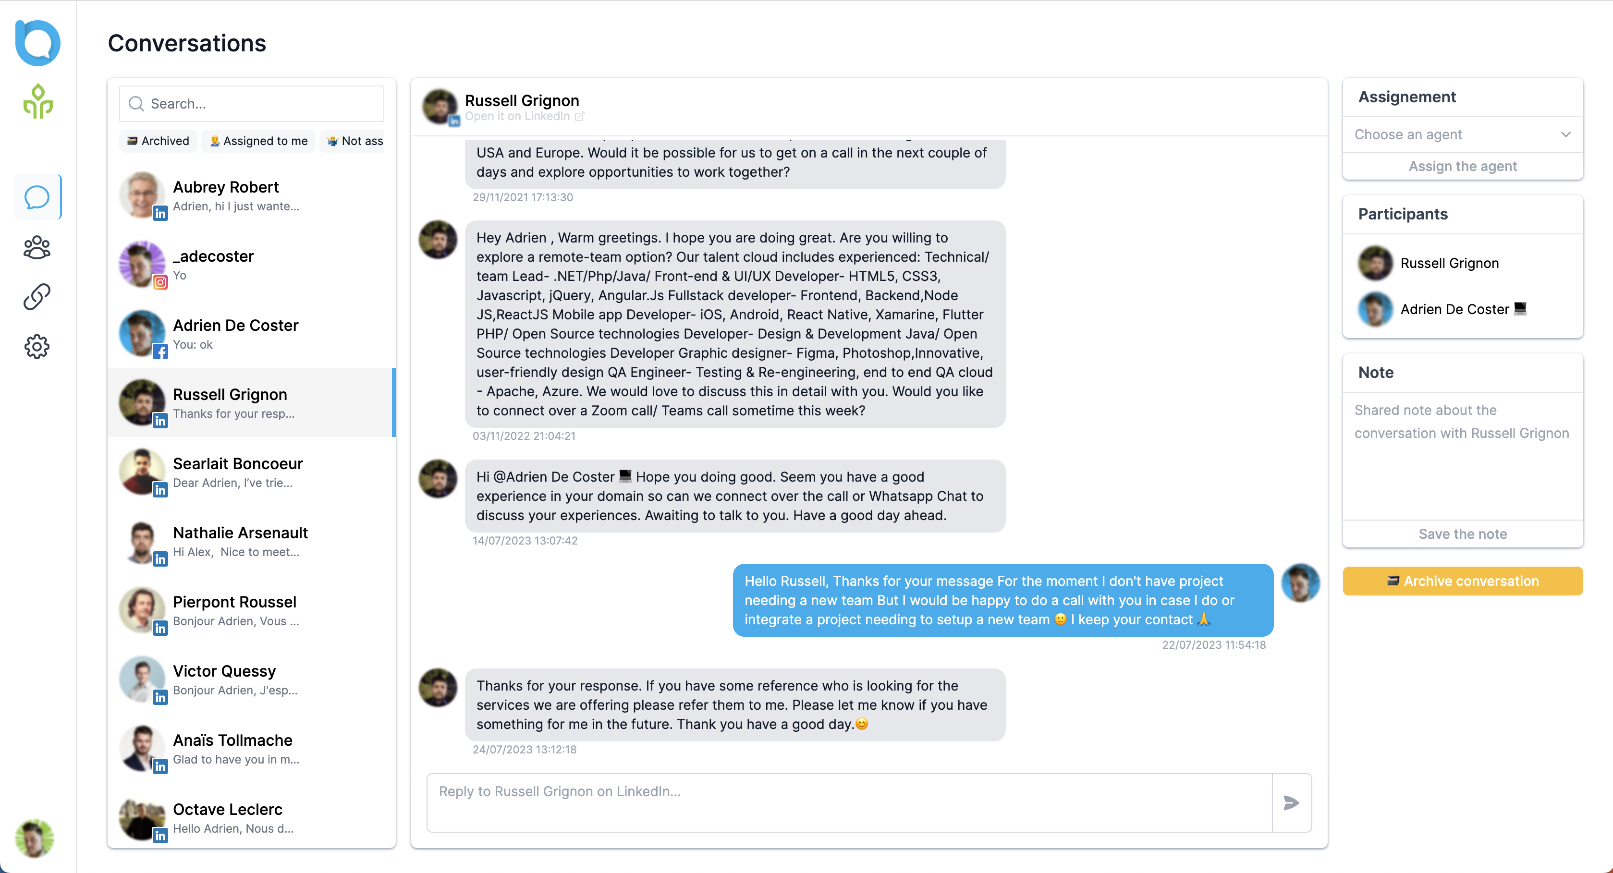This screenshot has height=873, width=1613.
Task: Send the reply with paper plane icon
Action: click(x=1291, y=802)
